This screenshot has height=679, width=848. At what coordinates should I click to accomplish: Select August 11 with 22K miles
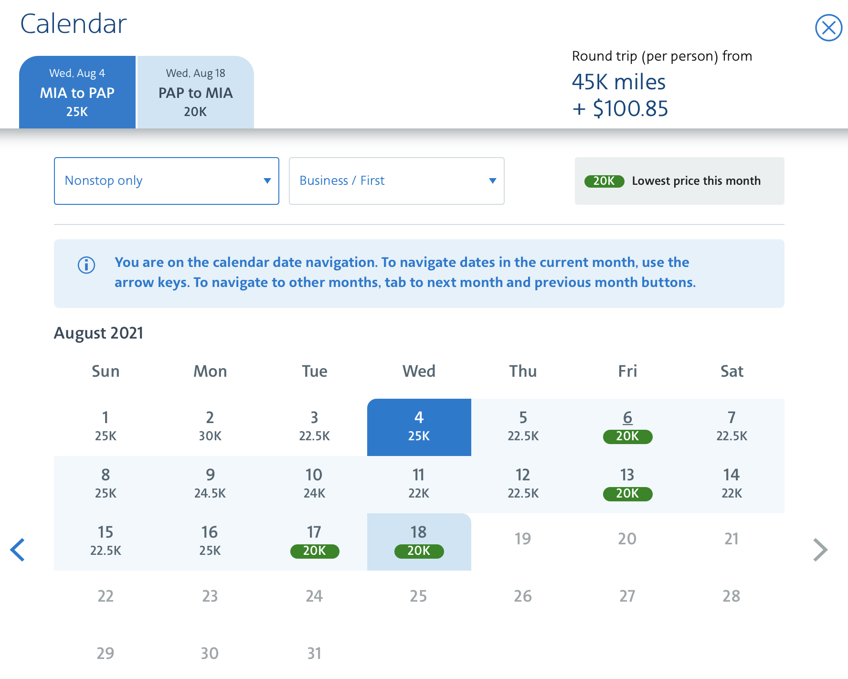click(x=419, y=484)
